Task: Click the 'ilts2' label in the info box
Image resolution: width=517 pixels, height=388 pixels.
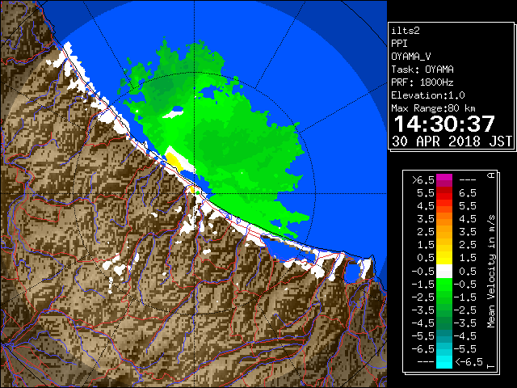Action: (x=406, y=31)
